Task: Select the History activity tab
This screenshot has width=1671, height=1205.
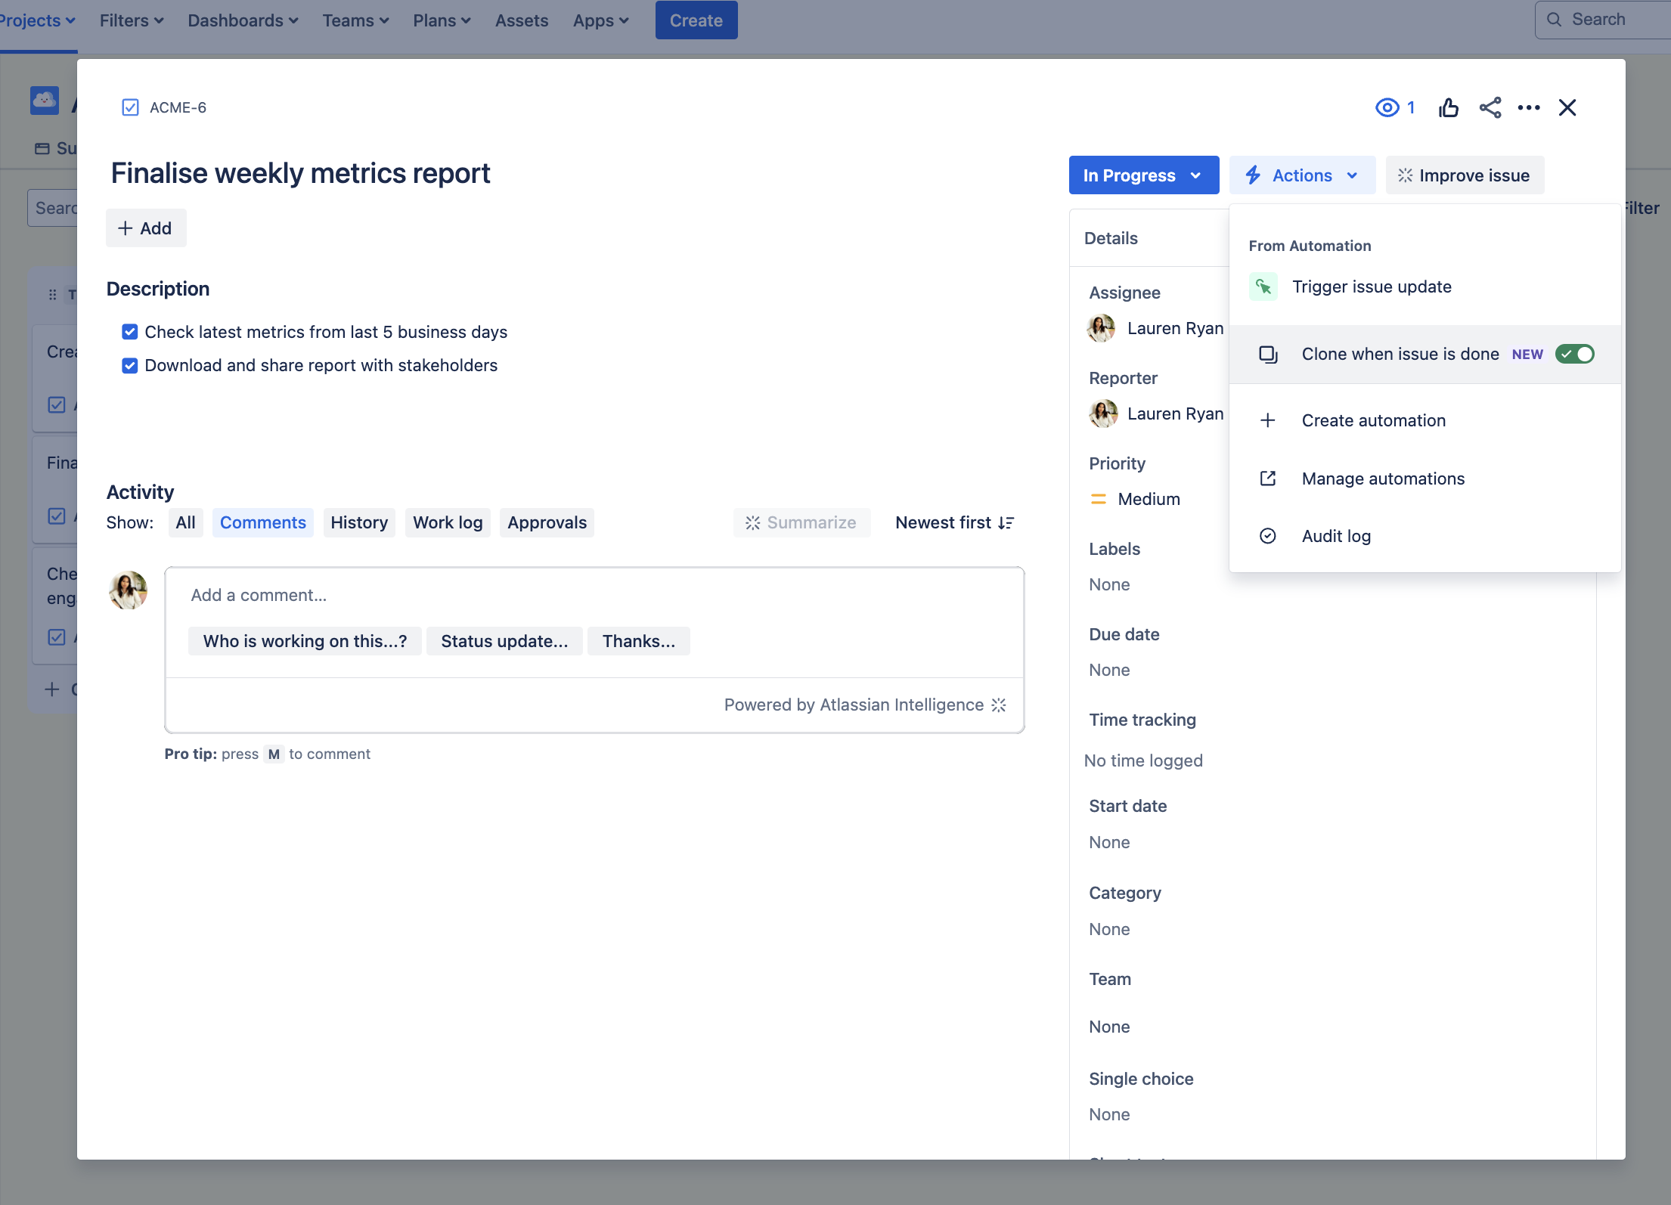Action: 358,522
